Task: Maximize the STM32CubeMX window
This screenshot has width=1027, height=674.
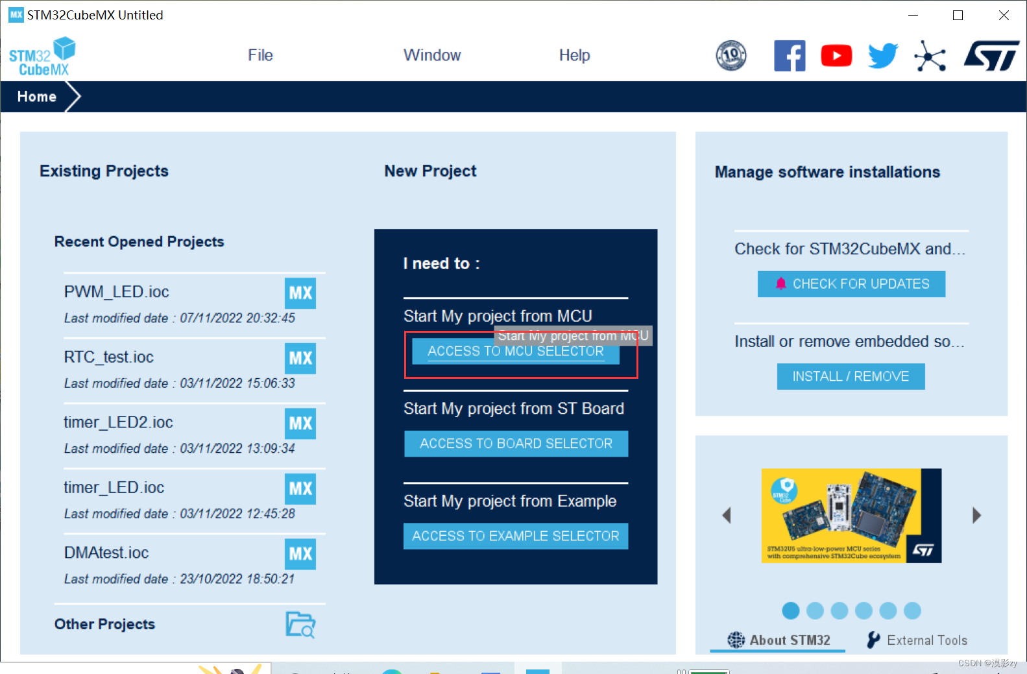Action: pos(958,15)
